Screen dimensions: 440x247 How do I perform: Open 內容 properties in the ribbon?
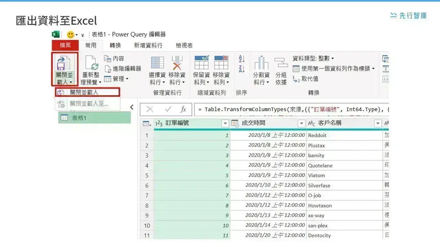pos(114,59)
